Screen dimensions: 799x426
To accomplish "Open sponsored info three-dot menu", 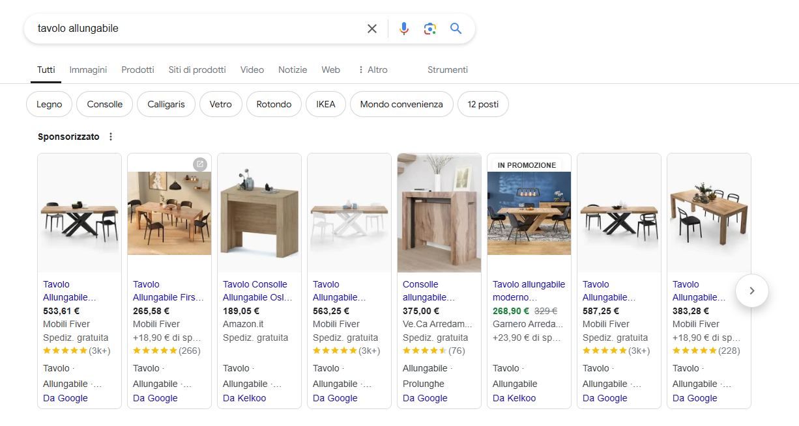I will point(111,137).
